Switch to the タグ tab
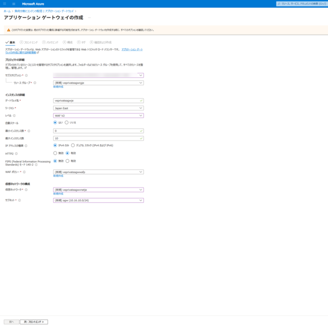328x328 pixels. pyautogui.click(x=81, y=42)
